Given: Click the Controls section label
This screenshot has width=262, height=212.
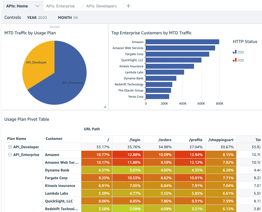Looking at the screenshot, I should 12,17.
